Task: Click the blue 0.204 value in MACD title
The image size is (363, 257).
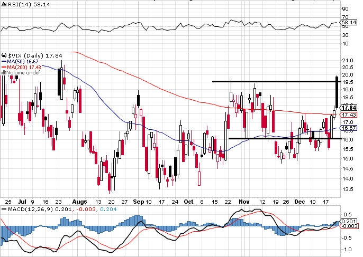Action: click(108, 210)
